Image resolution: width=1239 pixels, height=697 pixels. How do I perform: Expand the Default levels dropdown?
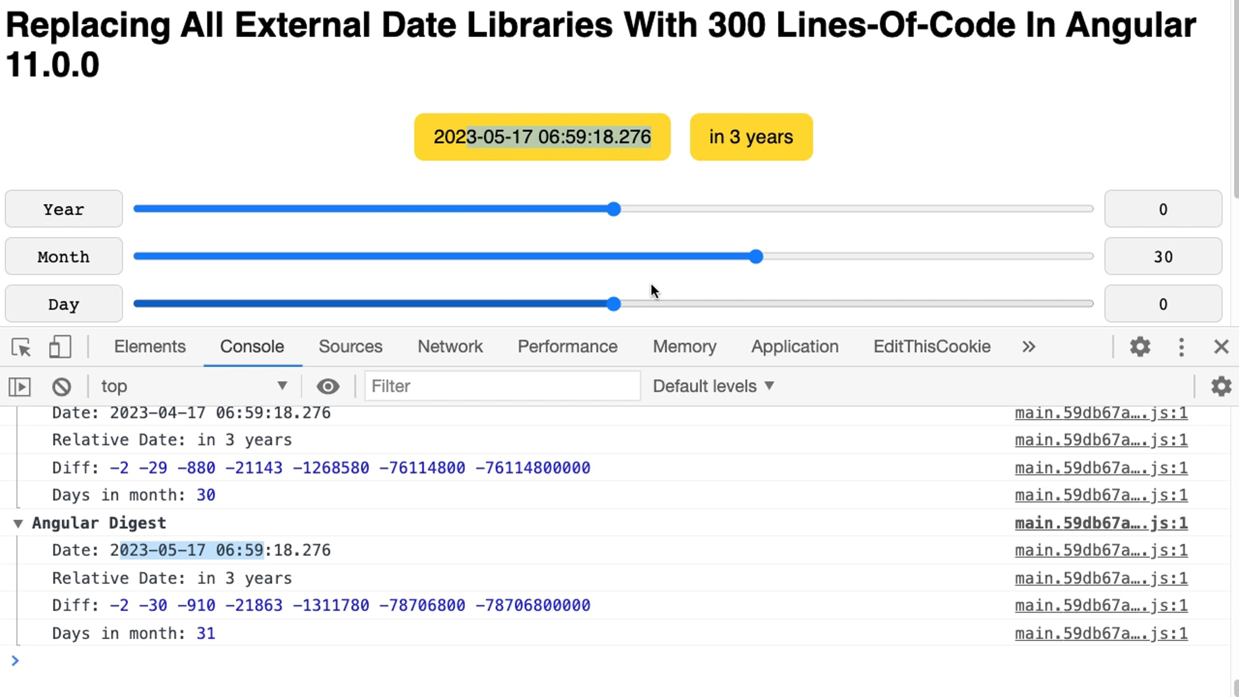713,386
